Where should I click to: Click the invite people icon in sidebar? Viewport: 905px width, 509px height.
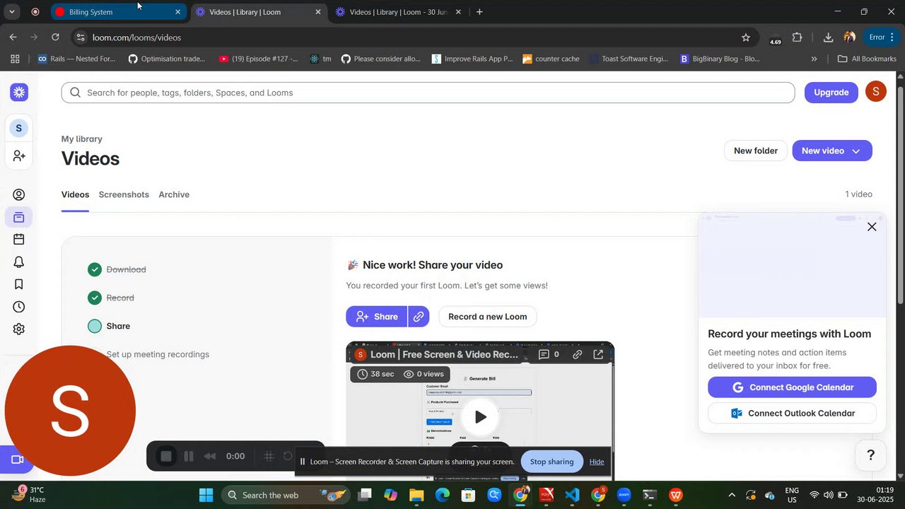[x=19, y=156]
